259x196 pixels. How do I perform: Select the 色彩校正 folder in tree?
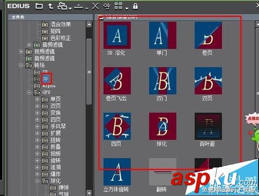coord(56,38)
